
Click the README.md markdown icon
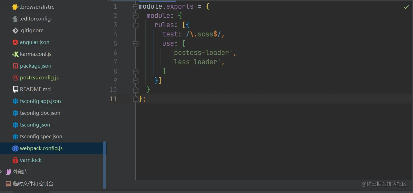[15, 89]
